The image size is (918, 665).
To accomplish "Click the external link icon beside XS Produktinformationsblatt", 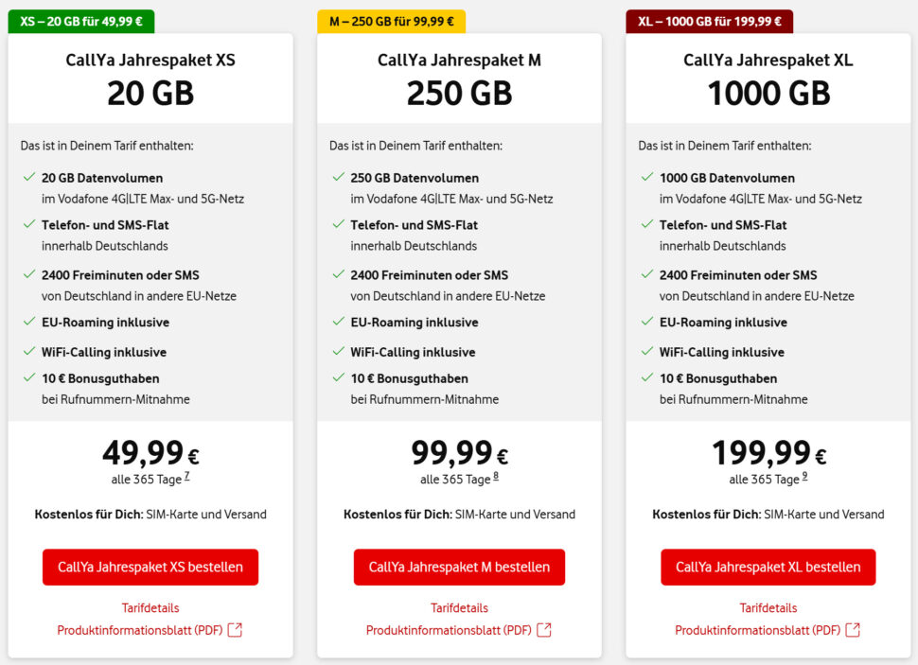I will point(234,629).
